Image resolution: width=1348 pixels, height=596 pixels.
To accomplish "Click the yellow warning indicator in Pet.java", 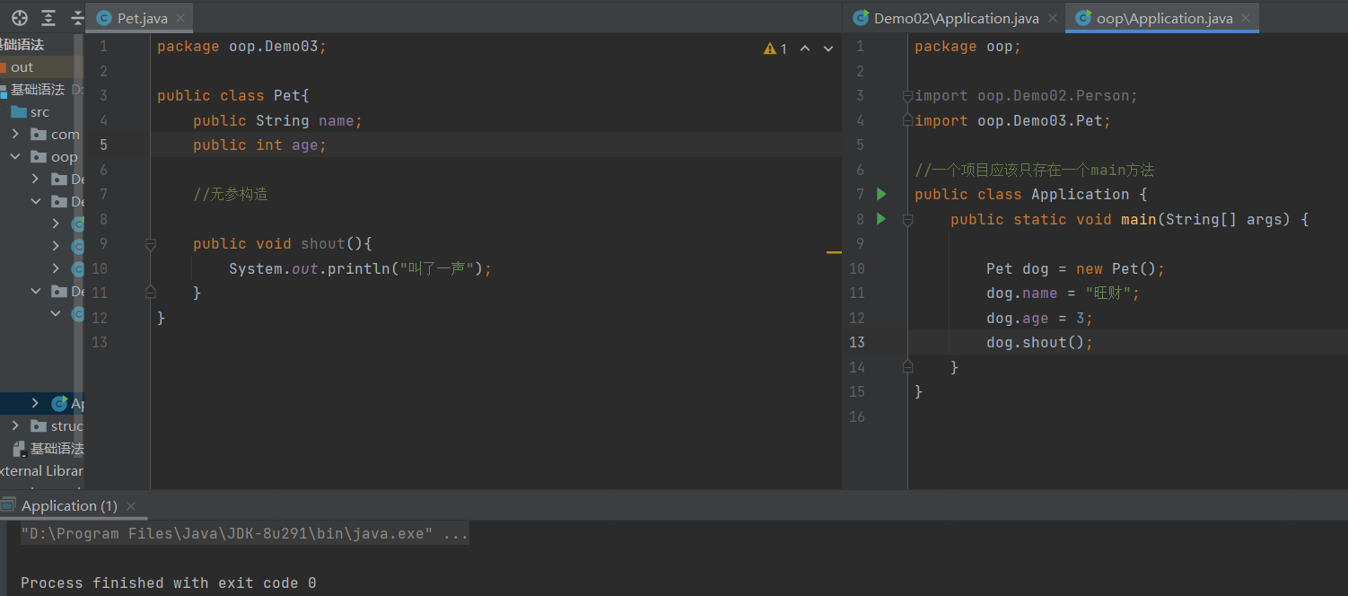I will 775,48.
